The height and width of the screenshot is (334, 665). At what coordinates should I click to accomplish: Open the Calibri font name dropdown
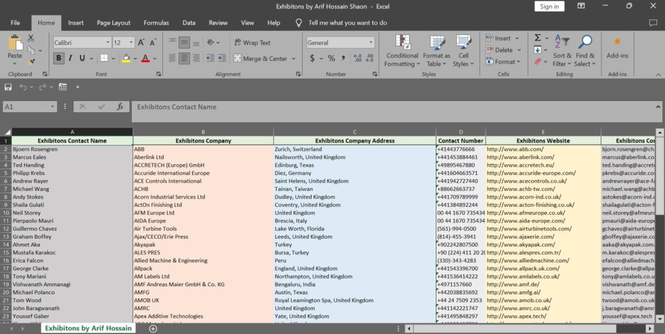[108, 43]
